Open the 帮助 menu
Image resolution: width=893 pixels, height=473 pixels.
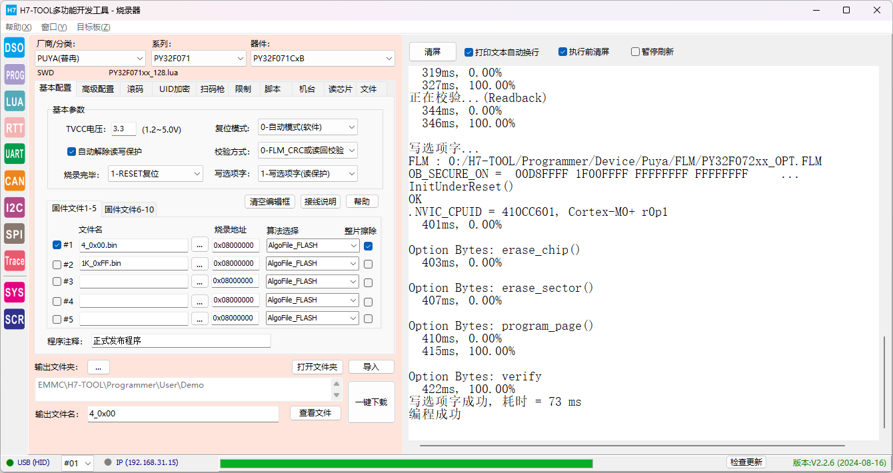pyautogui.click(x=18, y=27)
